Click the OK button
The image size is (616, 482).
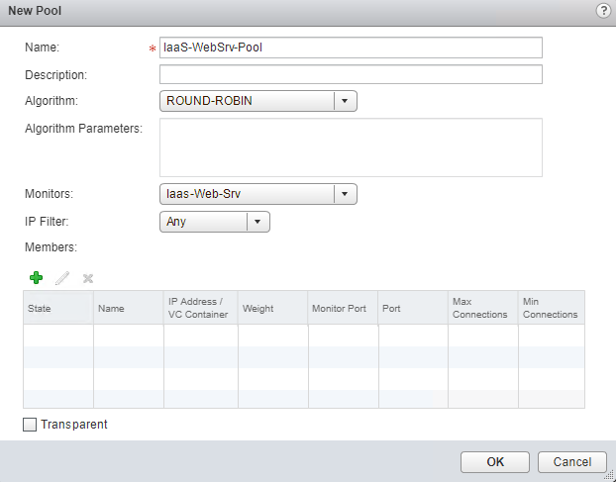(495, 461)
